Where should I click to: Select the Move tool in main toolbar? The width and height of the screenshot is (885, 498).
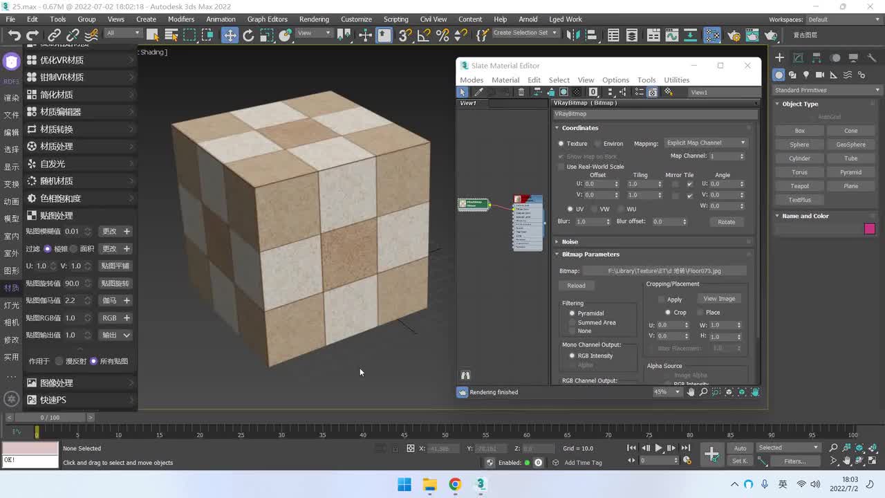[x=230, y=35]
